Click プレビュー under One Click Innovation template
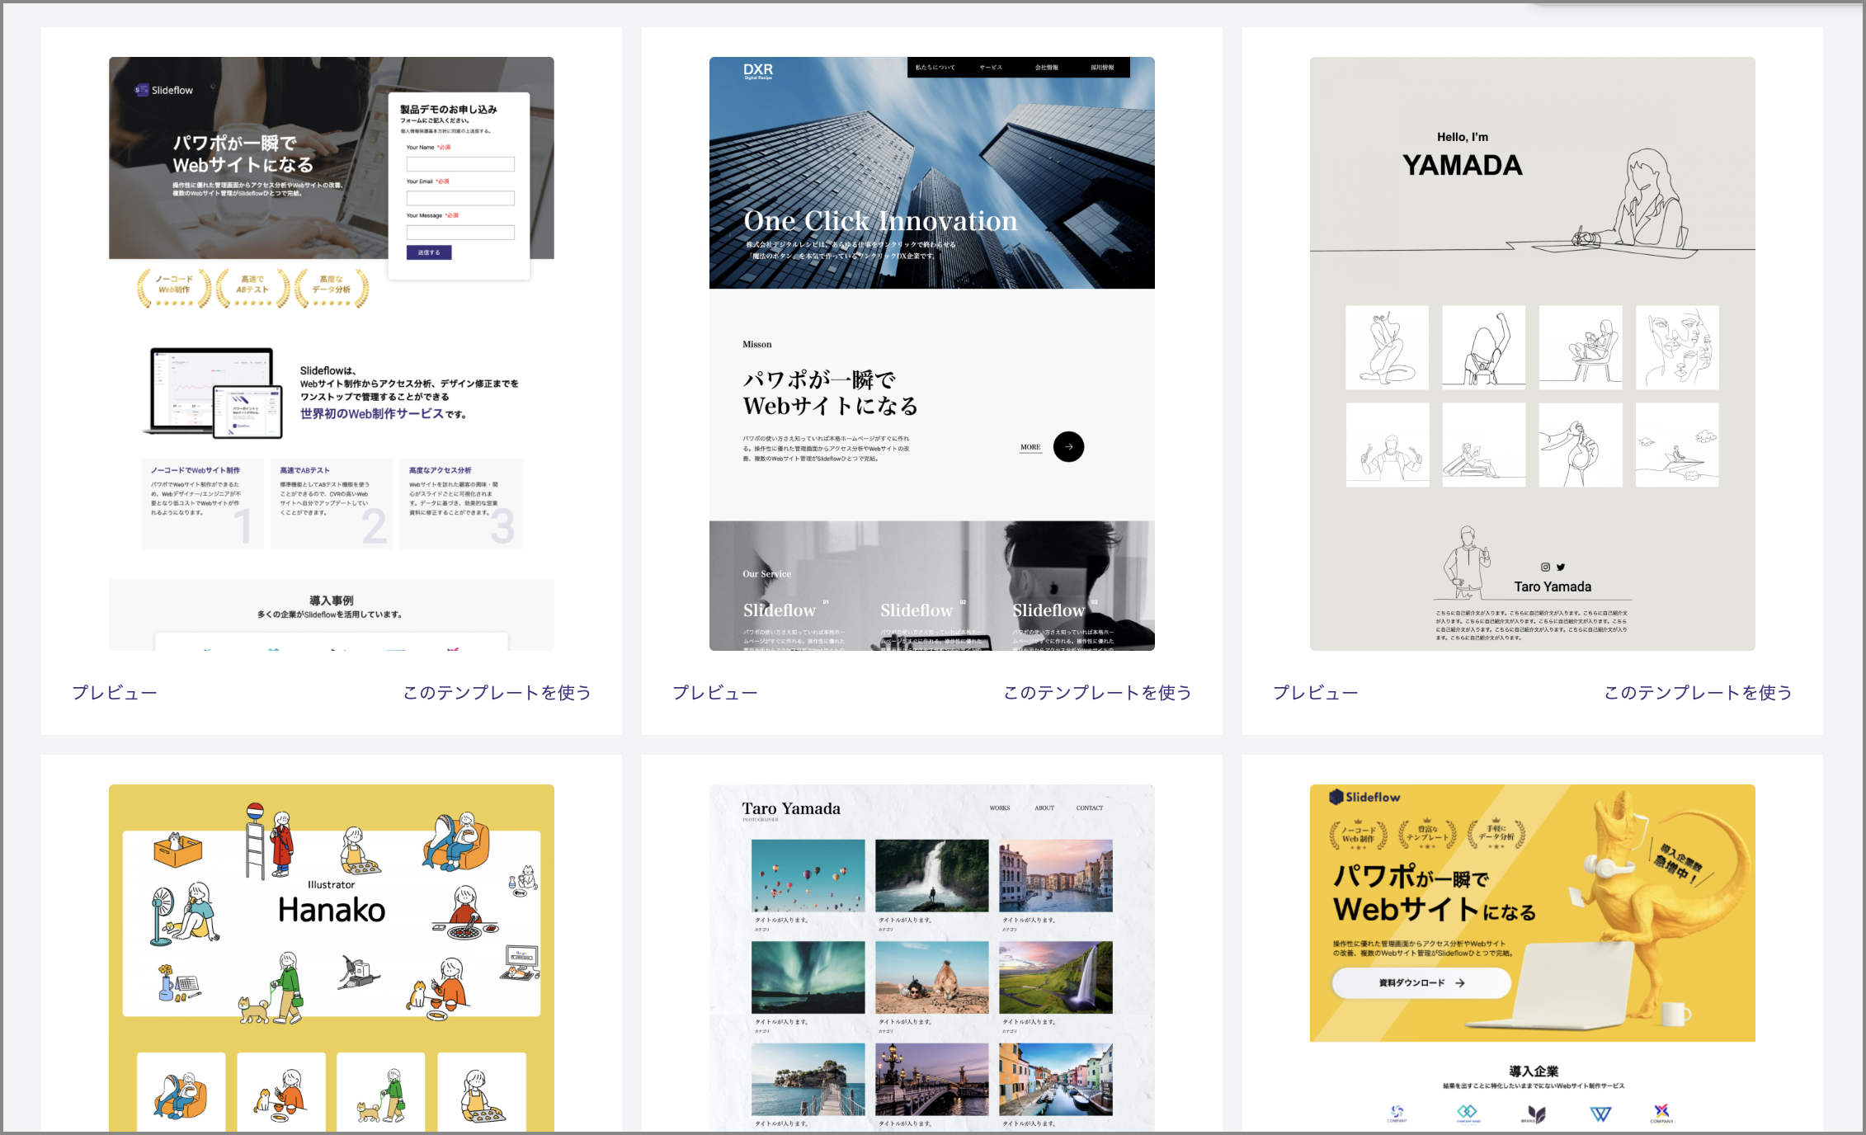1866x1135 pixels. tap(714, 693)
